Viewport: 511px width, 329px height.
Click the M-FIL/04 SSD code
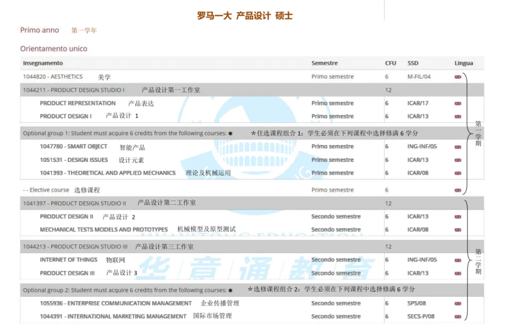pos(419,77)
